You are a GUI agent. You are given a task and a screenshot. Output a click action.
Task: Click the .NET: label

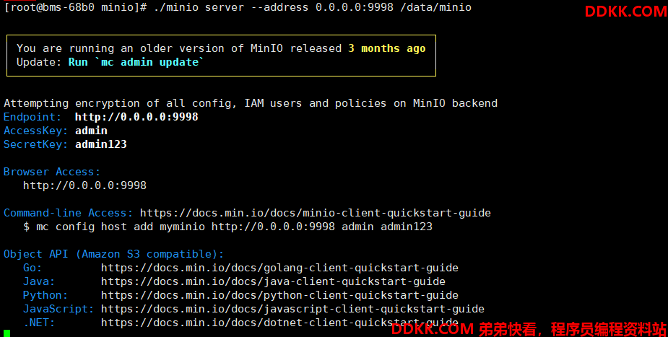point(39,323)
